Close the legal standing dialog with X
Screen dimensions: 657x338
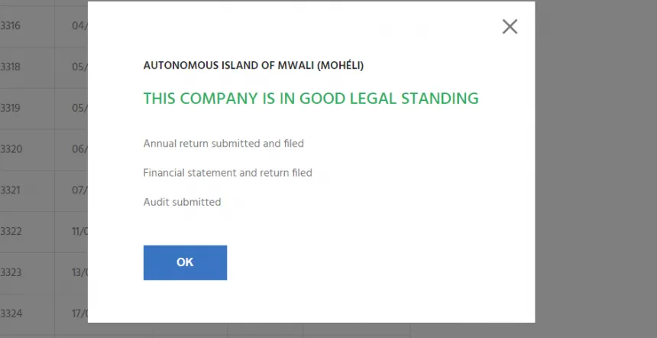510,27
